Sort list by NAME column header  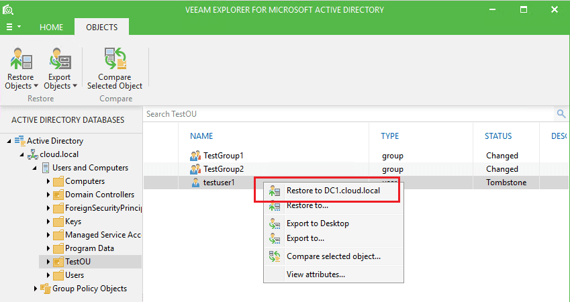tap(201, 136)
